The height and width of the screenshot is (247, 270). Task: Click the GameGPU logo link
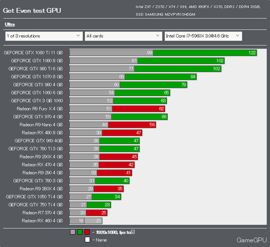coord(252,240)
